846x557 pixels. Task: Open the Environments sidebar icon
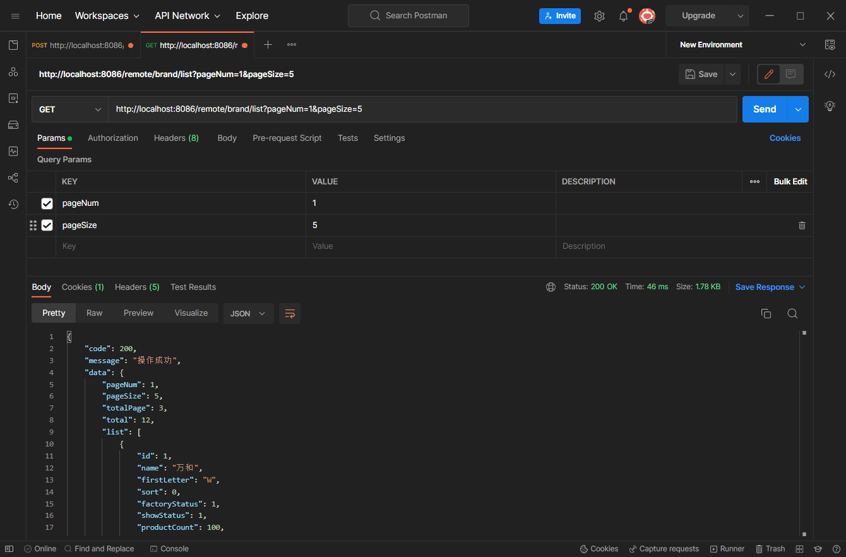13,99
